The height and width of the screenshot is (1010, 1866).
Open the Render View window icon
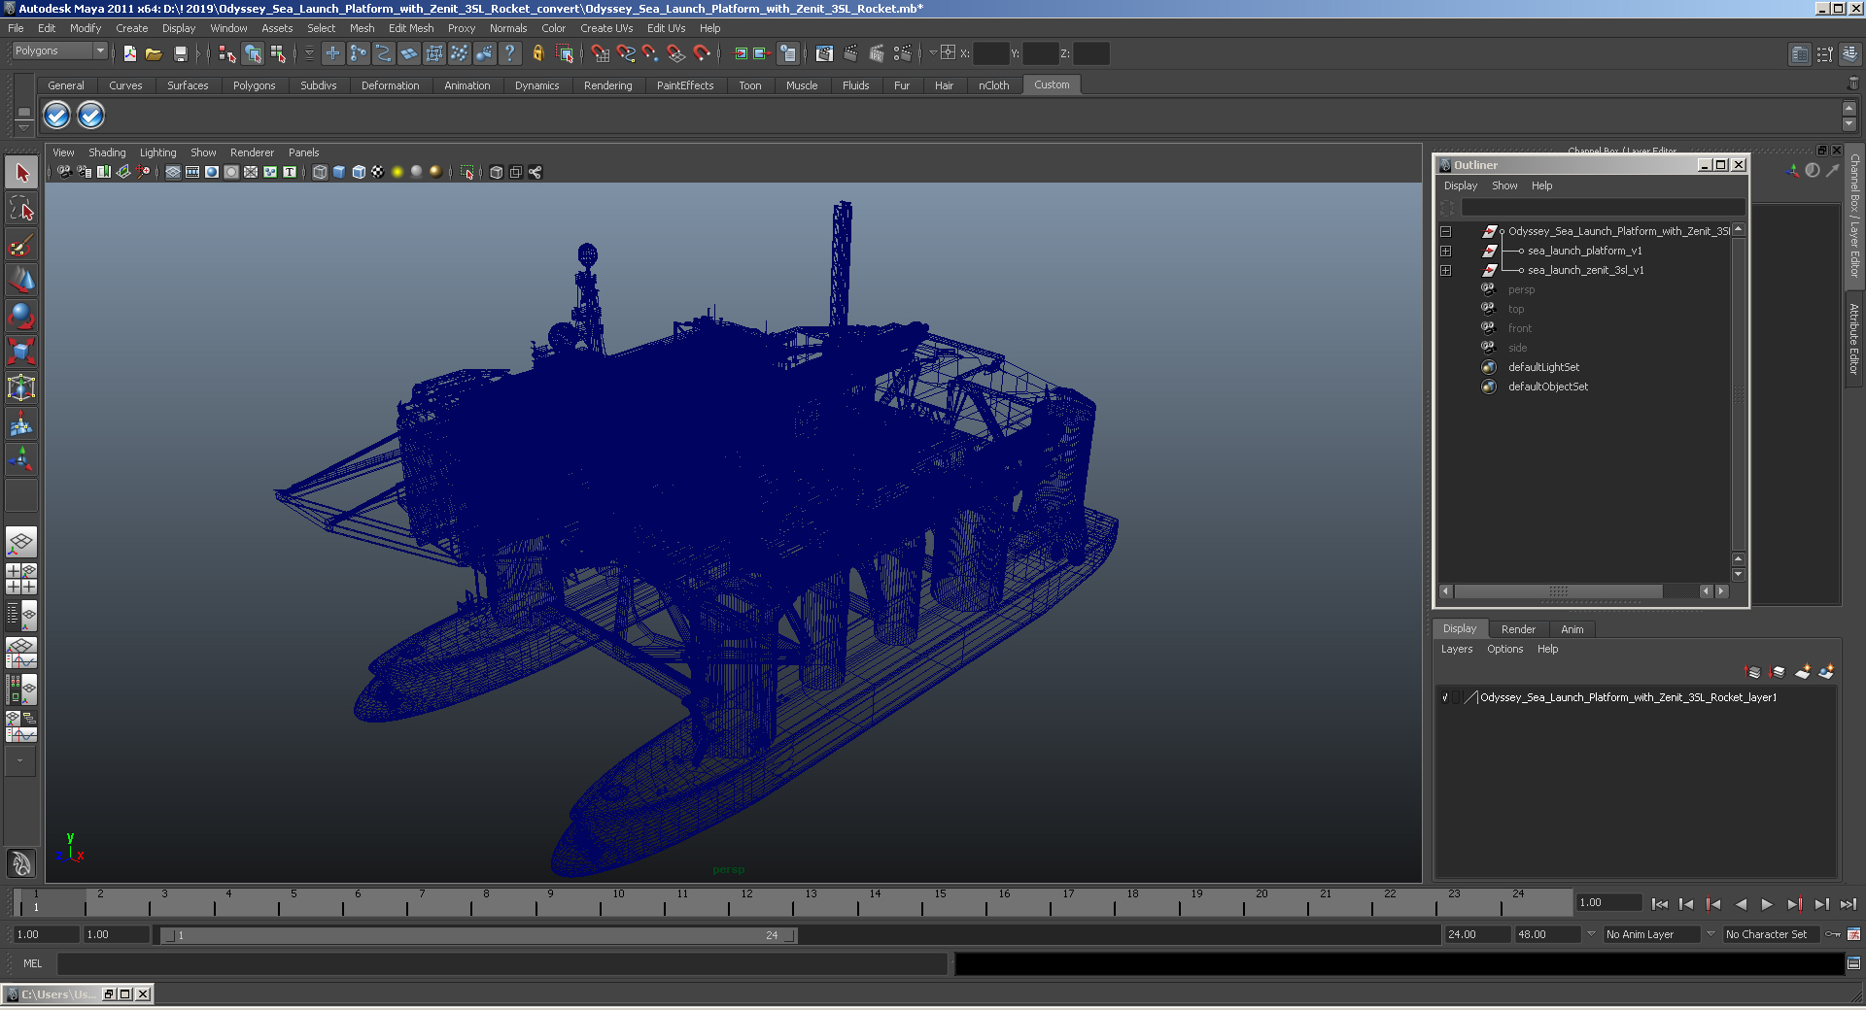[824, 53]
